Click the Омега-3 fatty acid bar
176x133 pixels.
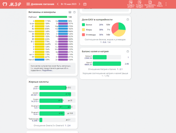tap(55, 107)
